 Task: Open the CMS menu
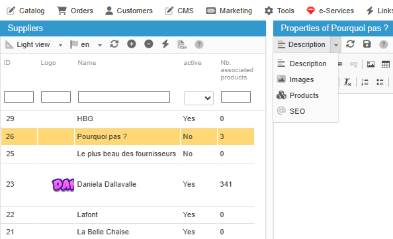(x=179, y=11)
